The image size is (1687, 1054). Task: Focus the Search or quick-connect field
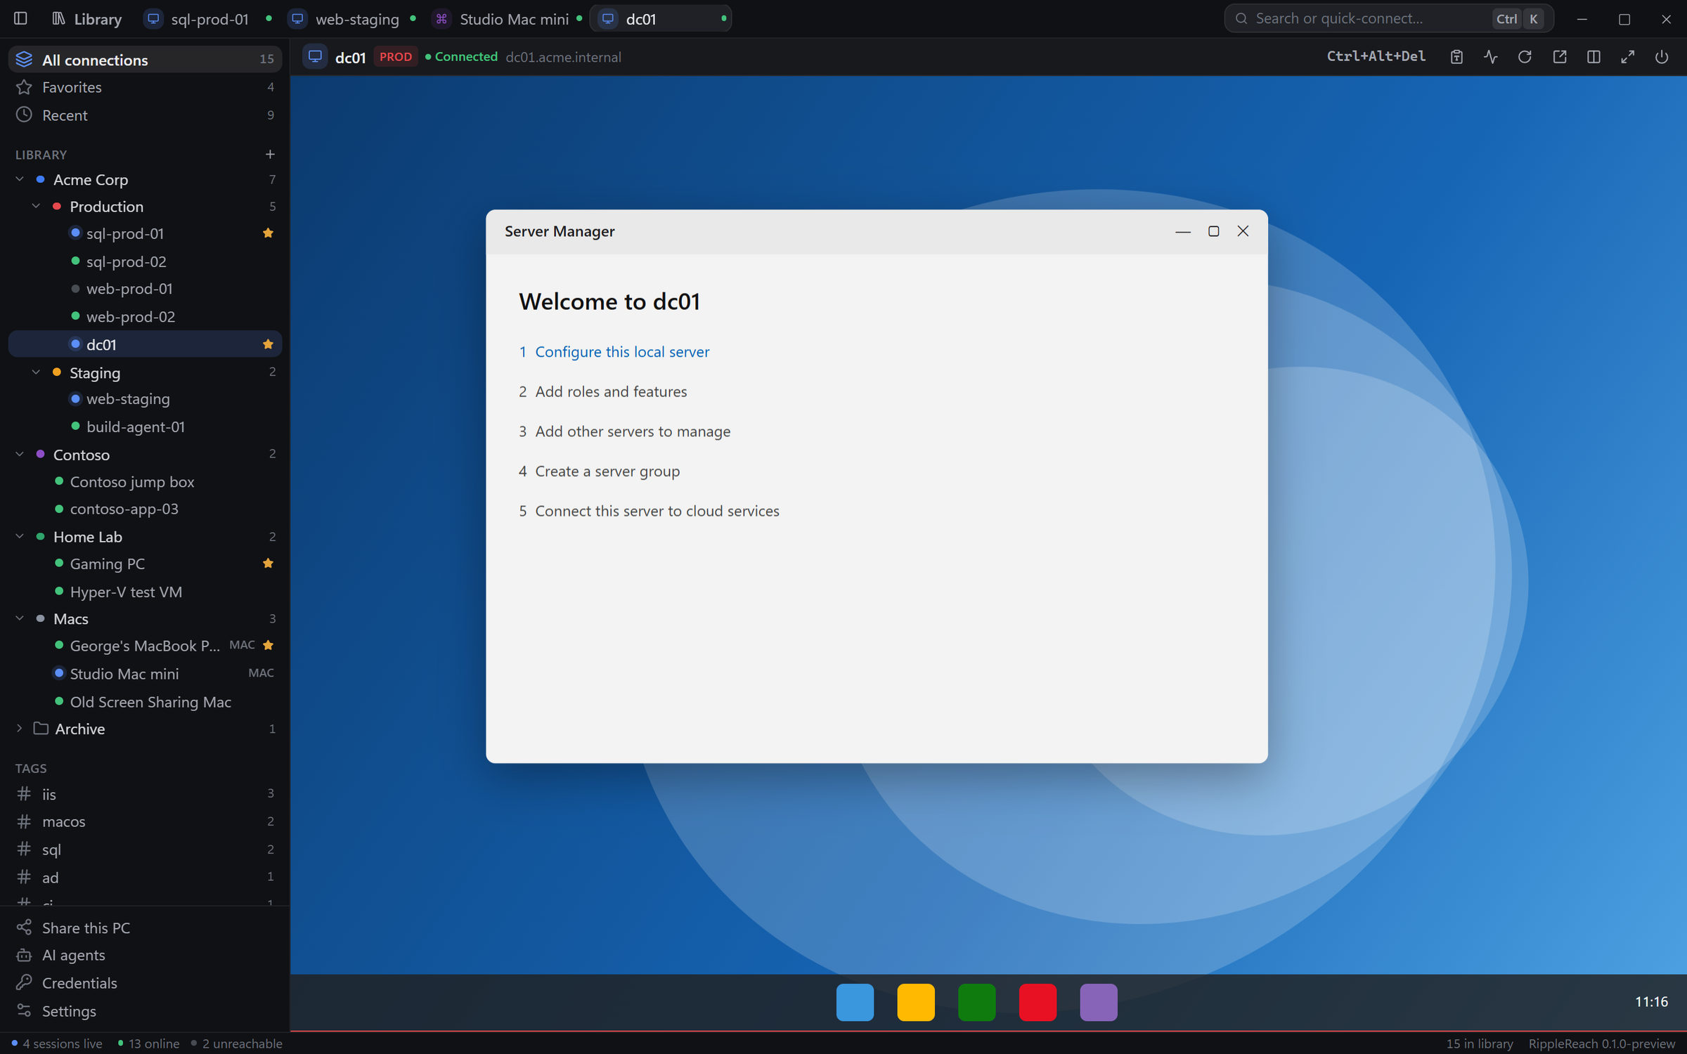click(x=1388, y=19)
